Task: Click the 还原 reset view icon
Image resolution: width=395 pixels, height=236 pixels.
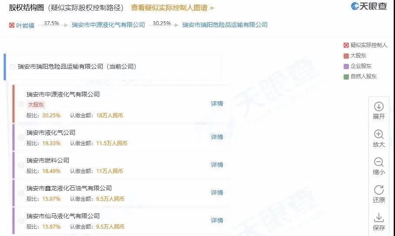Action: pos(378,190)
